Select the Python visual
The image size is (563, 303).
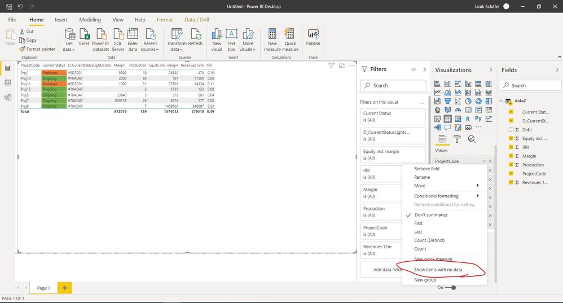(x=478, y=118)
